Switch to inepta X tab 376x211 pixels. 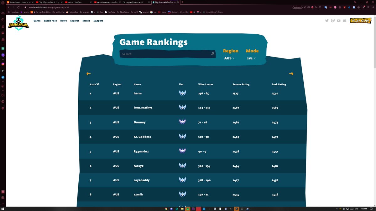tap(136, 2)
